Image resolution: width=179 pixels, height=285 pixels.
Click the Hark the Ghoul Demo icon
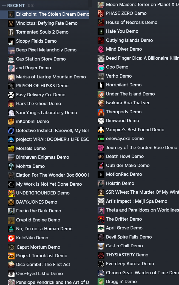(x=11, y=104)
